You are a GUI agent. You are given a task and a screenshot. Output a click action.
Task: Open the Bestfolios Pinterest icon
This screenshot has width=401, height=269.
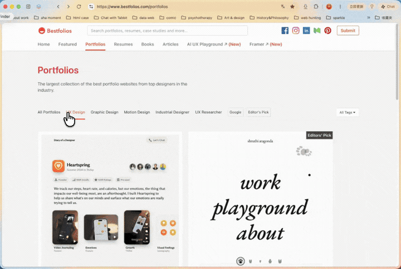[327, 31]
